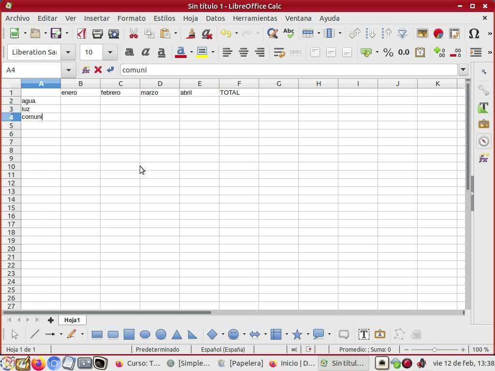Toggle Bold formatting
495x371 pixels.
[x=129, y=52]
